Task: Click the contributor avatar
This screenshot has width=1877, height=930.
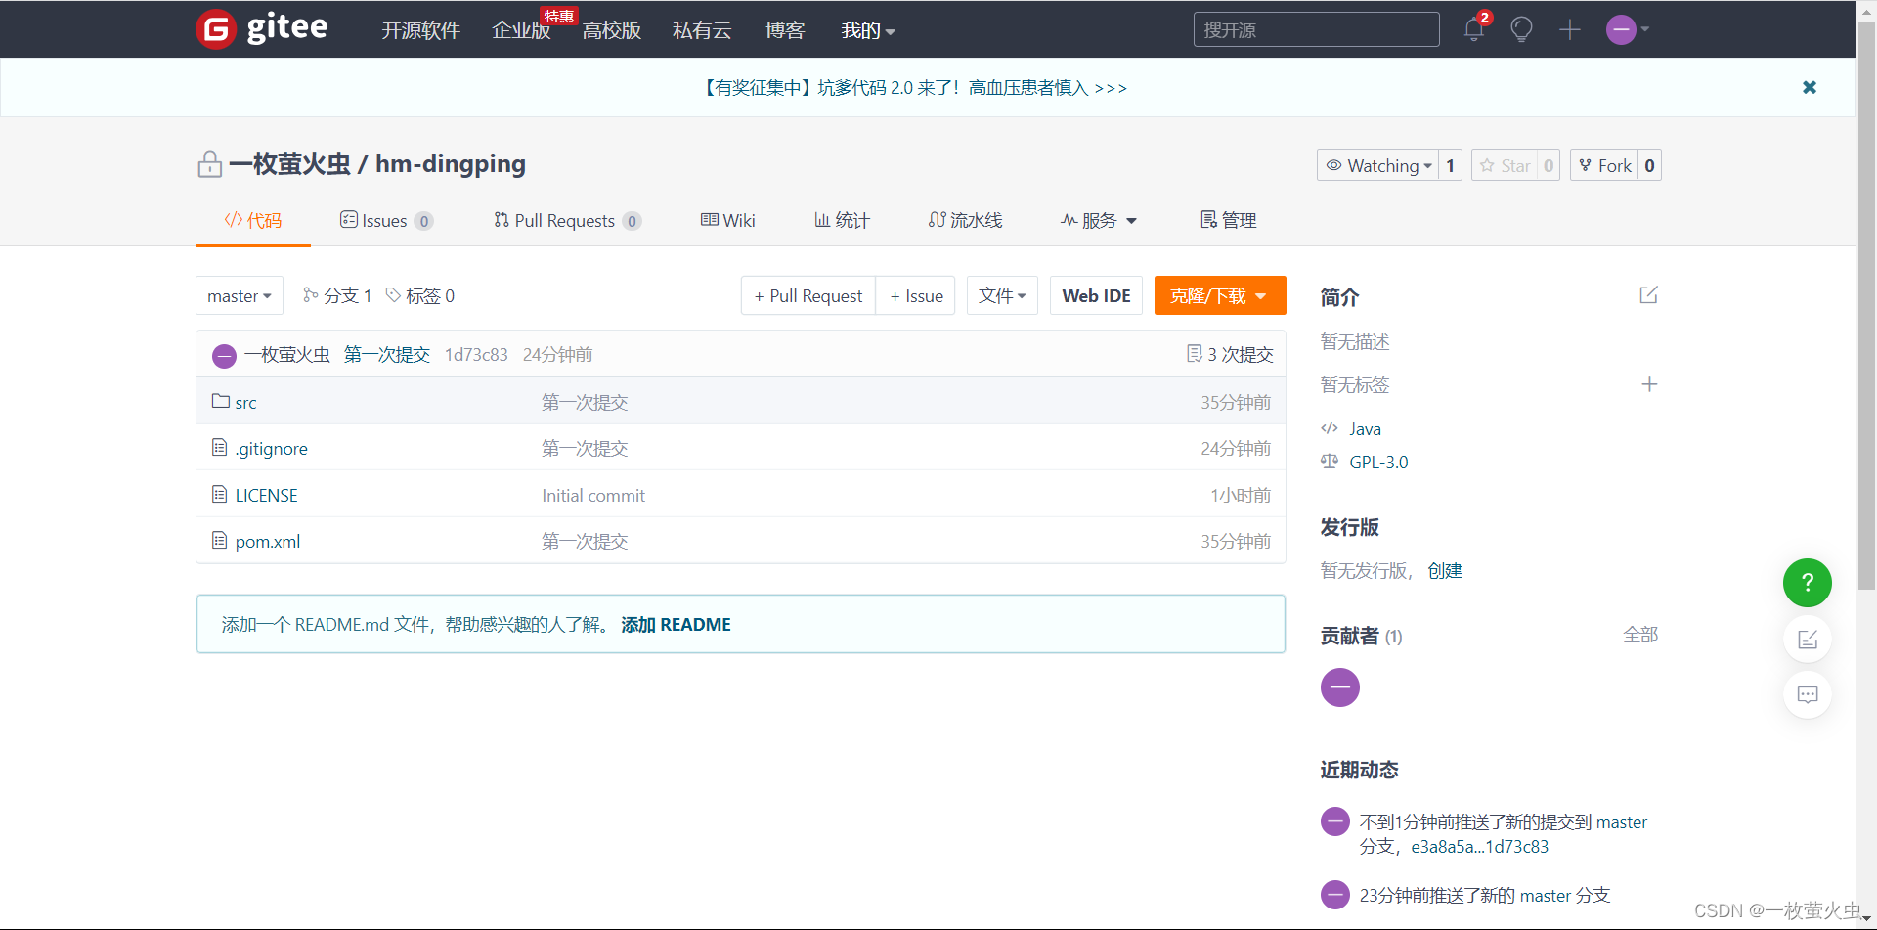Action: (x=1340, y=687)
